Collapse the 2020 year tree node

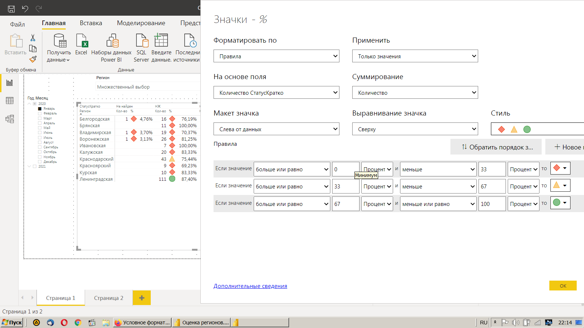pos(29,104)
